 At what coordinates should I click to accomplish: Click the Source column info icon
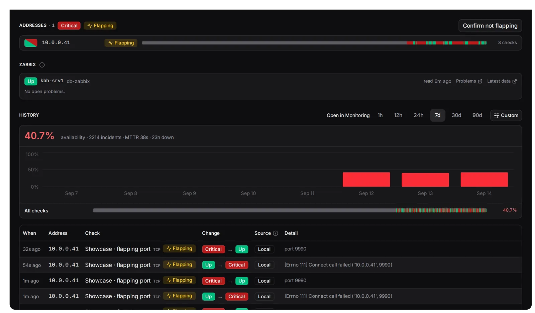coord(276,233)
